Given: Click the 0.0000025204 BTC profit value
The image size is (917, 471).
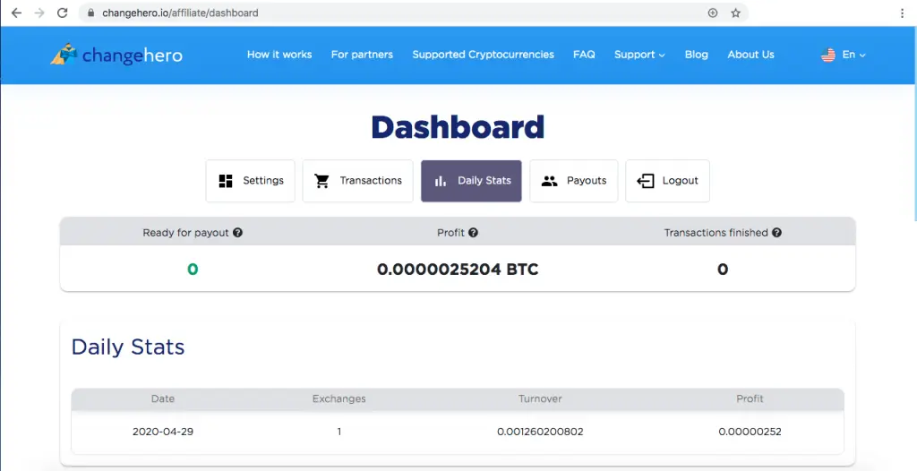Looking at the screenshot, I should click(x=458, y=270).
